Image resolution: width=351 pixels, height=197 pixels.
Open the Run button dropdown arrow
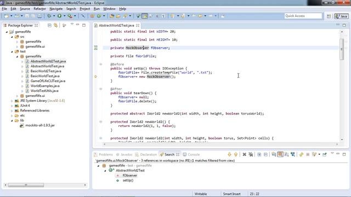(x=65, y=16)
